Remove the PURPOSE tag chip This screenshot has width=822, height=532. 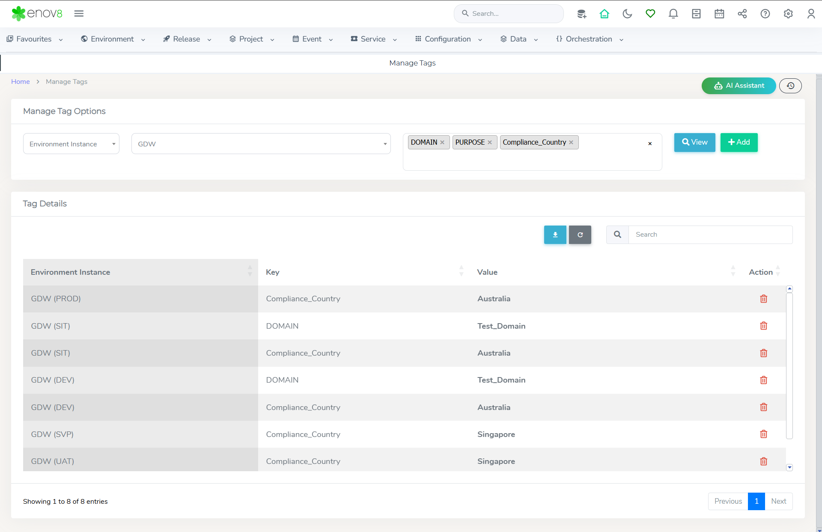tap(490, 143)
